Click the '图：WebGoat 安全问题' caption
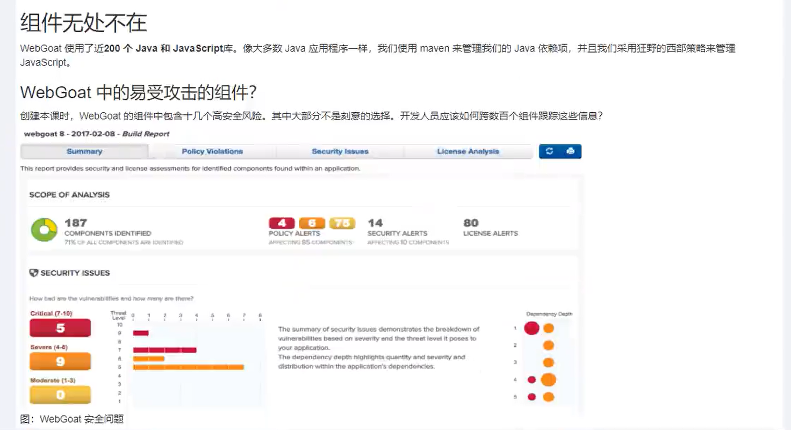Viewport: 791px width, 430px height. pos(72,419)
